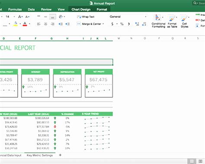Screen dimensions: 205x164
Task: Align text to the left
Action: (38, 24)
